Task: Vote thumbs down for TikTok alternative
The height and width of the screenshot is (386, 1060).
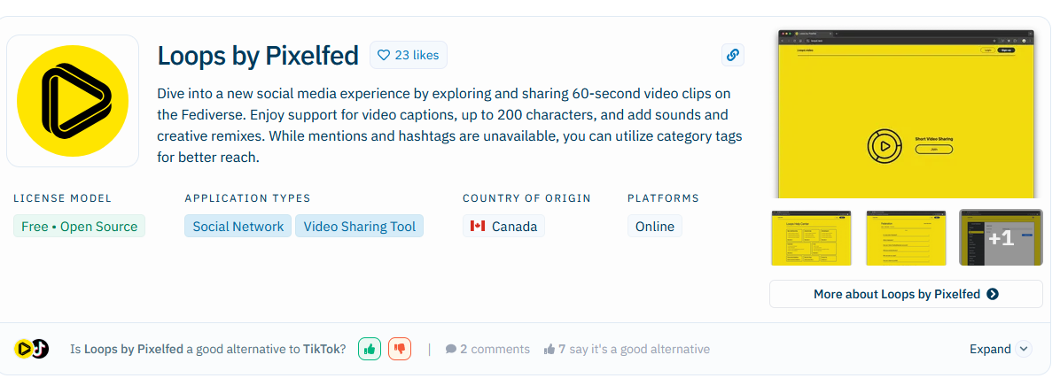Action: tap(400, 349)
